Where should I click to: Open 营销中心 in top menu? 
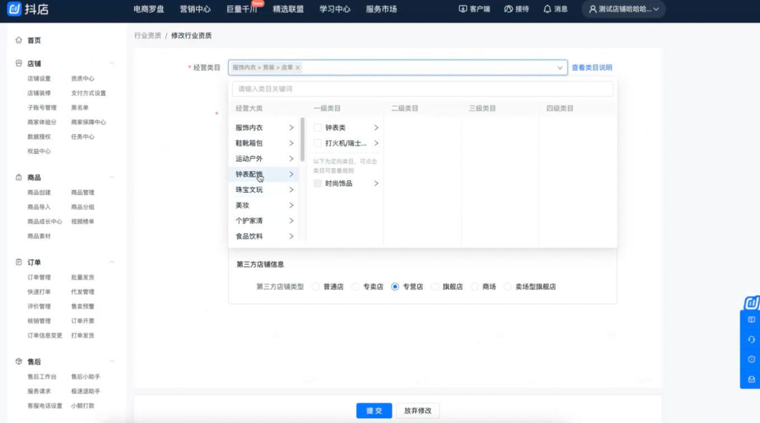(195, 9)
